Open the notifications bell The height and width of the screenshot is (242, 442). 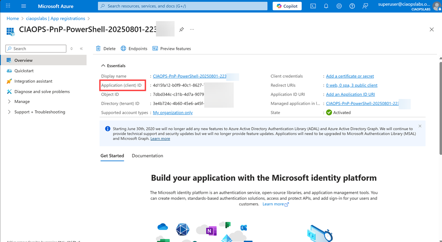pos(326,6)
